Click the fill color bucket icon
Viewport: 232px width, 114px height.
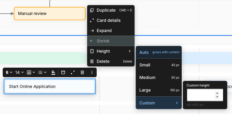[x=53, y=72]
